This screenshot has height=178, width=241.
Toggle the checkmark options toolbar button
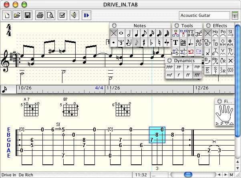[x=62, y=16]
